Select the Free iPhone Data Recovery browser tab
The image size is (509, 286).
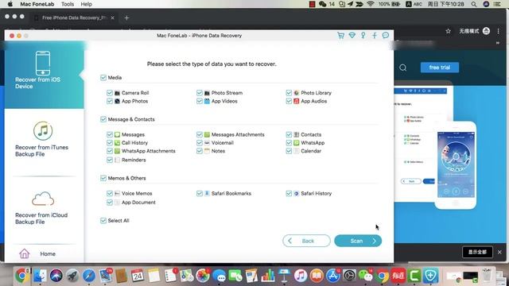click(74, 17)
